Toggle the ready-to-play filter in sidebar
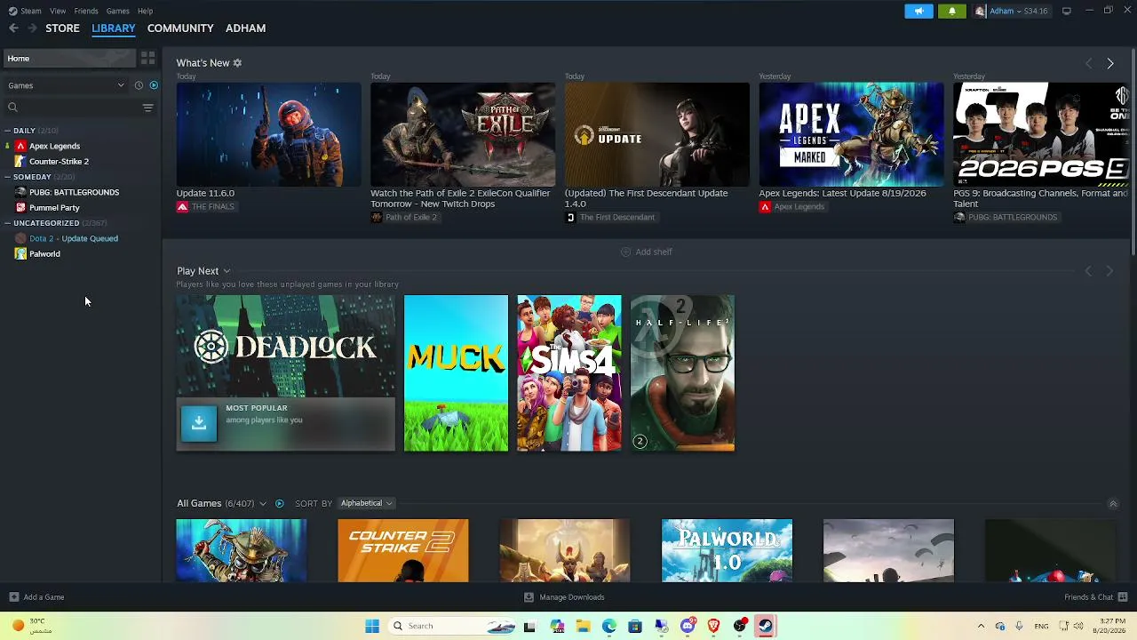This screenshot has width=1137, height=640. (154, 85)
